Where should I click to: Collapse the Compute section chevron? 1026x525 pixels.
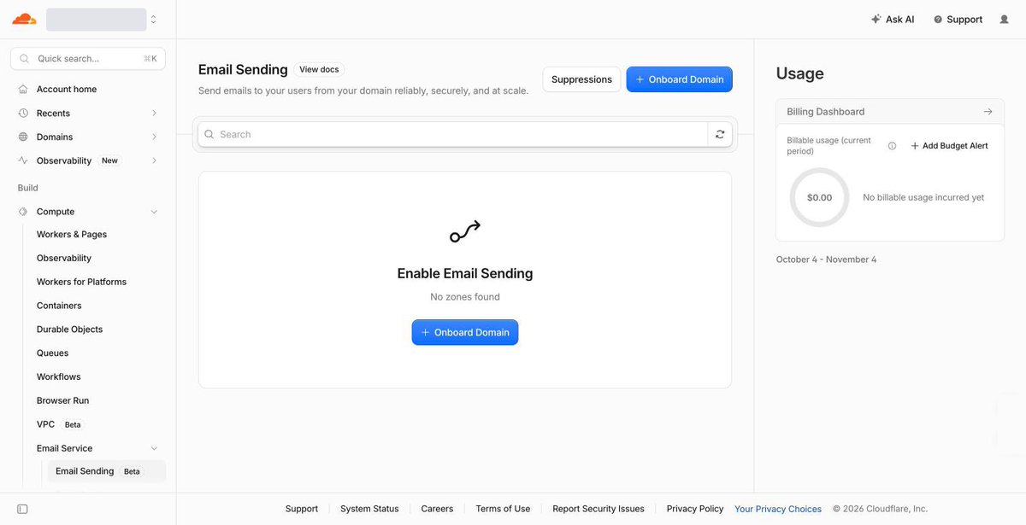click(x=154, y=212)
